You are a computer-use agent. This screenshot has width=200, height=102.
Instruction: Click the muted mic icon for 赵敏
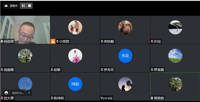tap(52, 70)
